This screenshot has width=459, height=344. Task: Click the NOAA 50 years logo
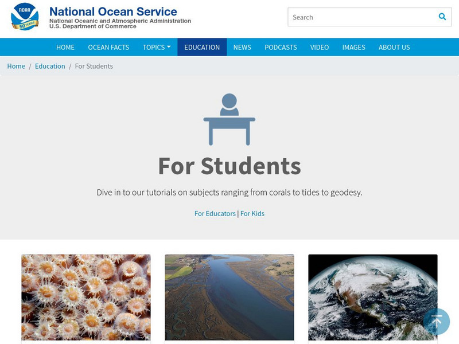[x=25, y=17]
